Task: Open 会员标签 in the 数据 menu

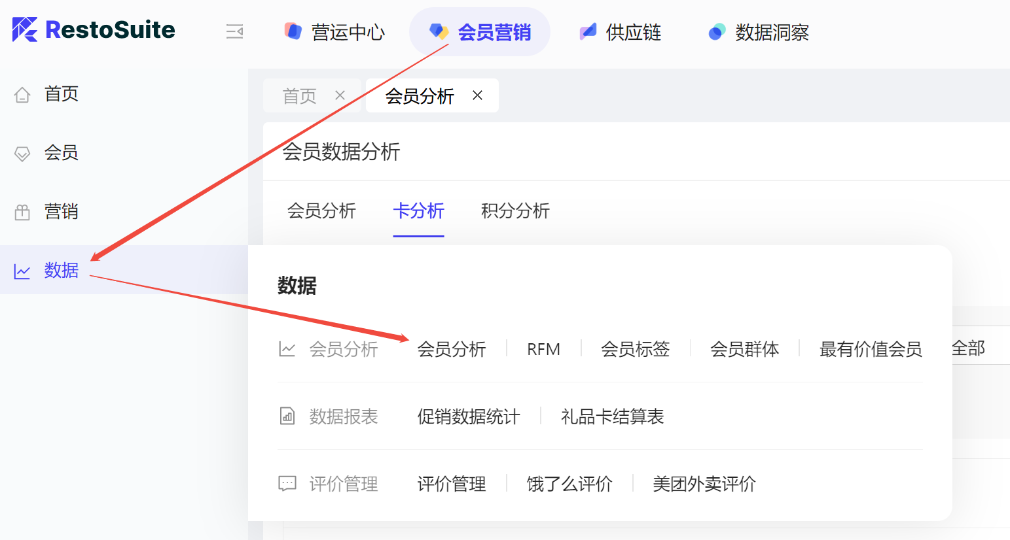Action: [x=635, y=349]
